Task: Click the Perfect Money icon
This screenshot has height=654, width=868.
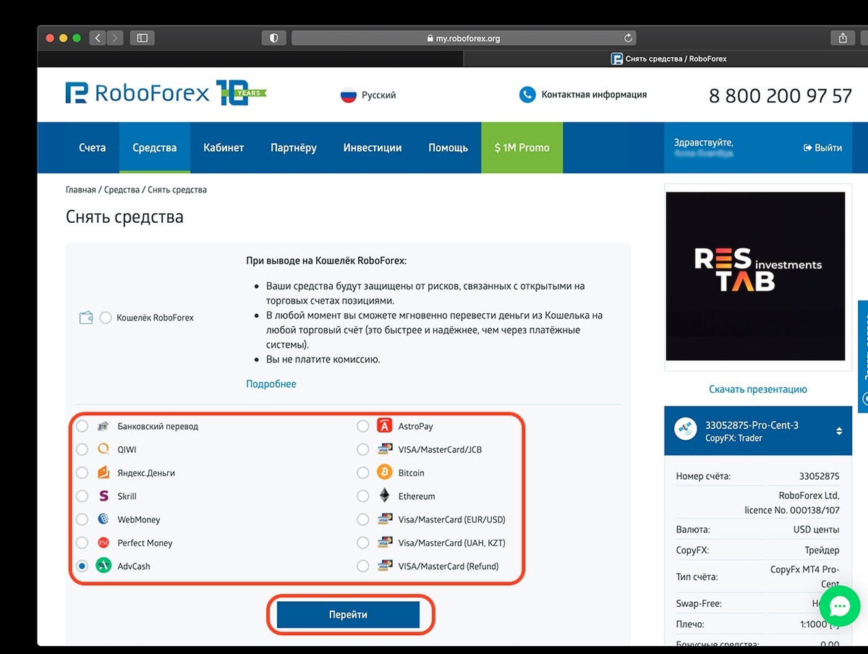Action: click(103, 543)
